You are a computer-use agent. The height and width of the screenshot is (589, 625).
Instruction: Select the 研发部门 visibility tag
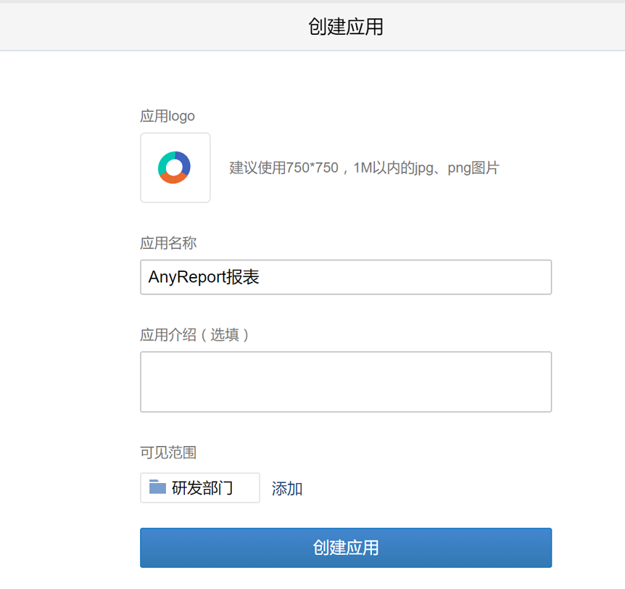pos(199,487)
